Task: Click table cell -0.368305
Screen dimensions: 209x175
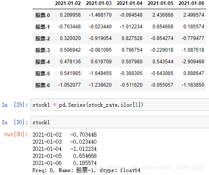Action: (x=131, y=73)
